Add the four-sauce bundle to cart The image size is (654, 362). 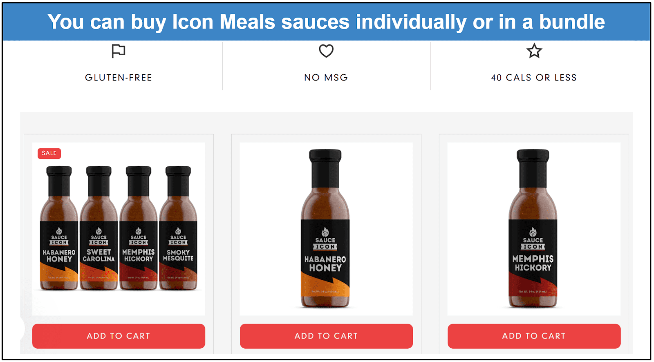[x=119, y=336]
